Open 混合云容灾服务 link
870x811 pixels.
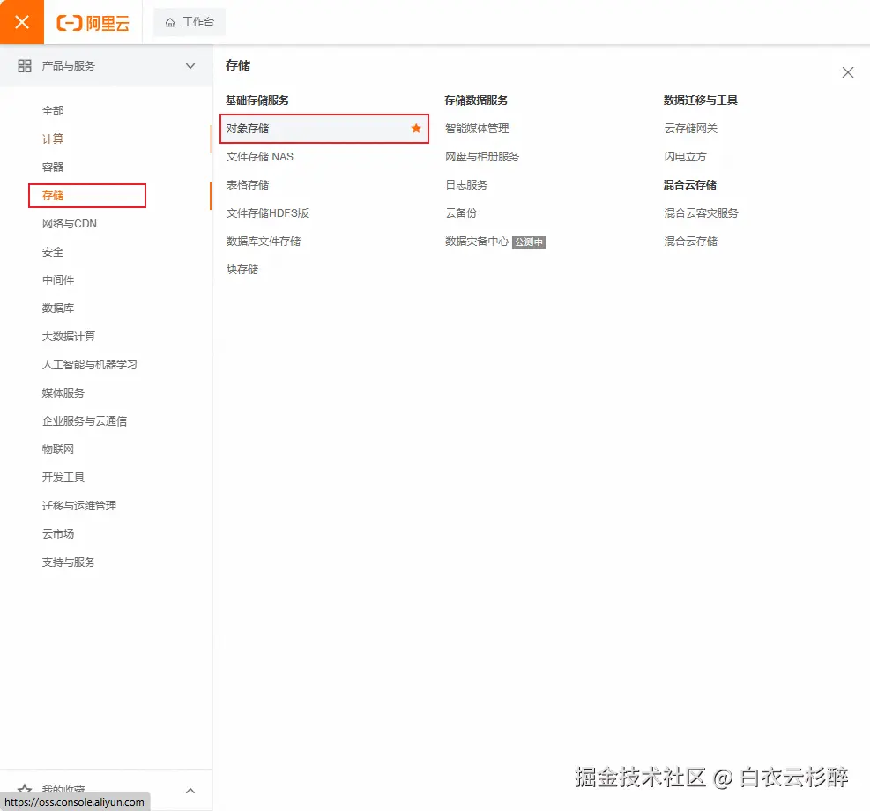point(702,213)
